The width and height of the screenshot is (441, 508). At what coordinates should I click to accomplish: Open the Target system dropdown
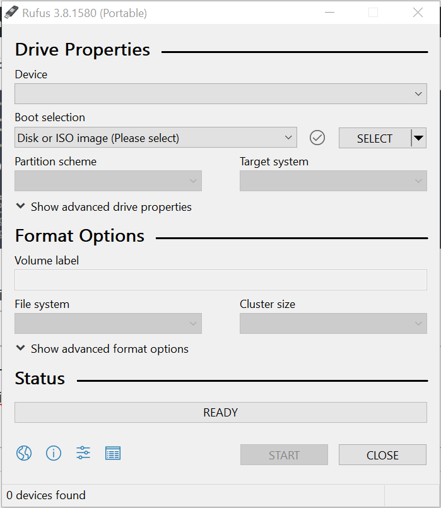[332, 181]
